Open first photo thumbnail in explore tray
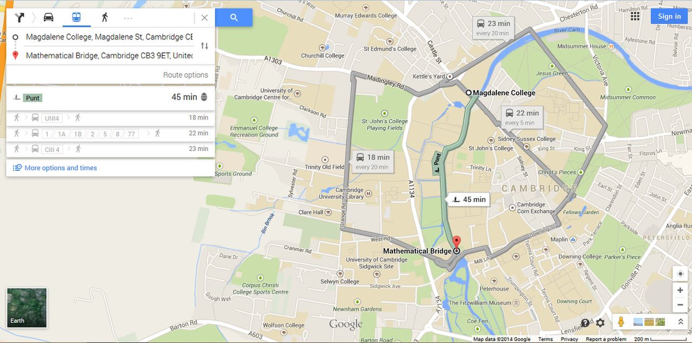 tap(638, 322)
